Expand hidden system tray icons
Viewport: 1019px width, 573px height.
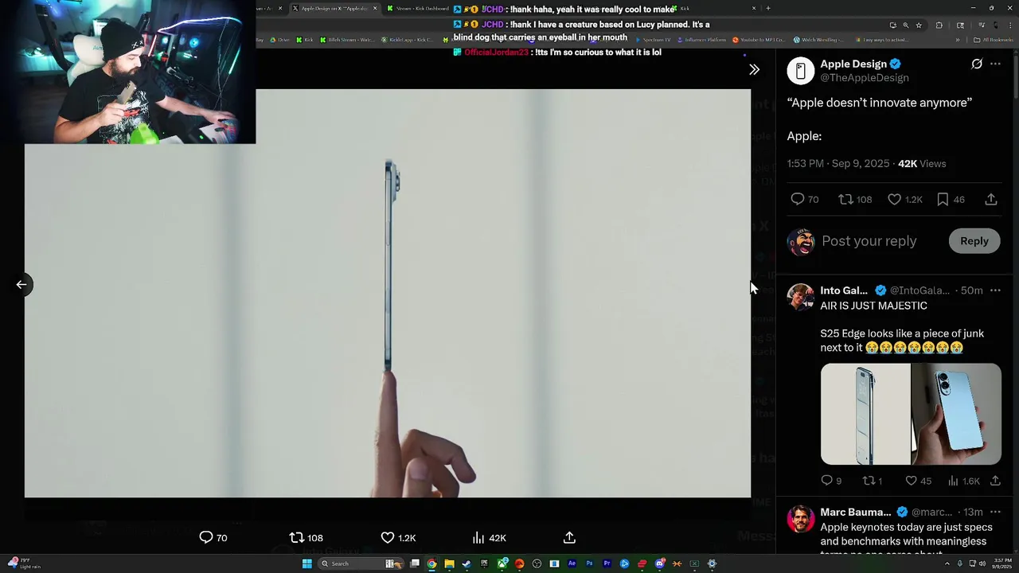click(947, 563)
